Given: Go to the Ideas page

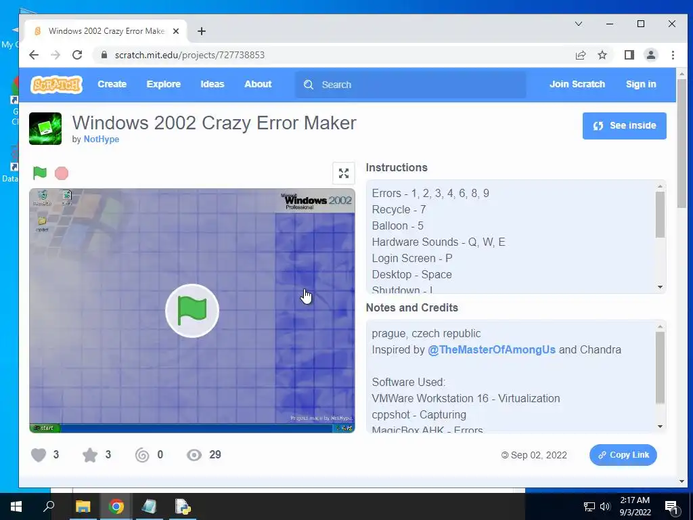Looking at the screenshot, I should 212,84.
